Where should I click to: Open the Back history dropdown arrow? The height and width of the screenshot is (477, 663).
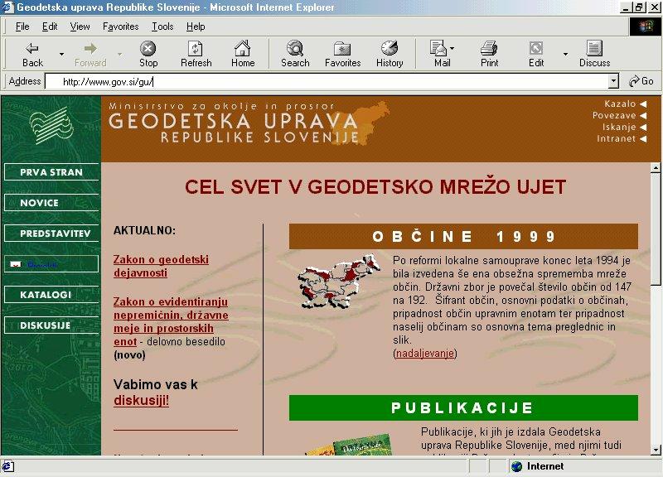pos(61,54)
